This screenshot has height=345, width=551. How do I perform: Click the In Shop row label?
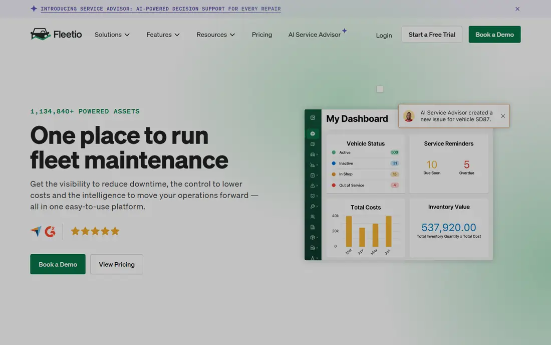click(x=346, y=174)
